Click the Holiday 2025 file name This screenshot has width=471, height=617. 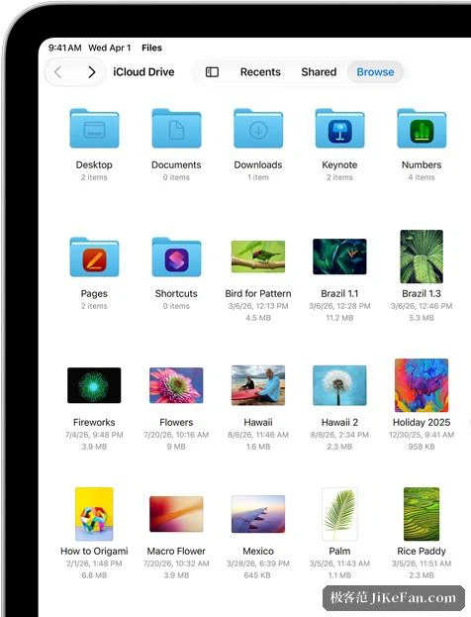click(x=422, y=422)
